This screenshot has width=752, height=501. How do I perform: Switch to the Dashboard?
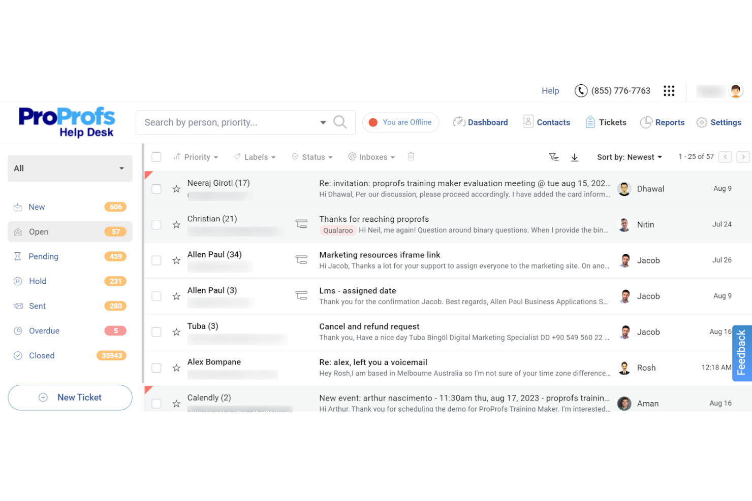click(x=487, y=122)
